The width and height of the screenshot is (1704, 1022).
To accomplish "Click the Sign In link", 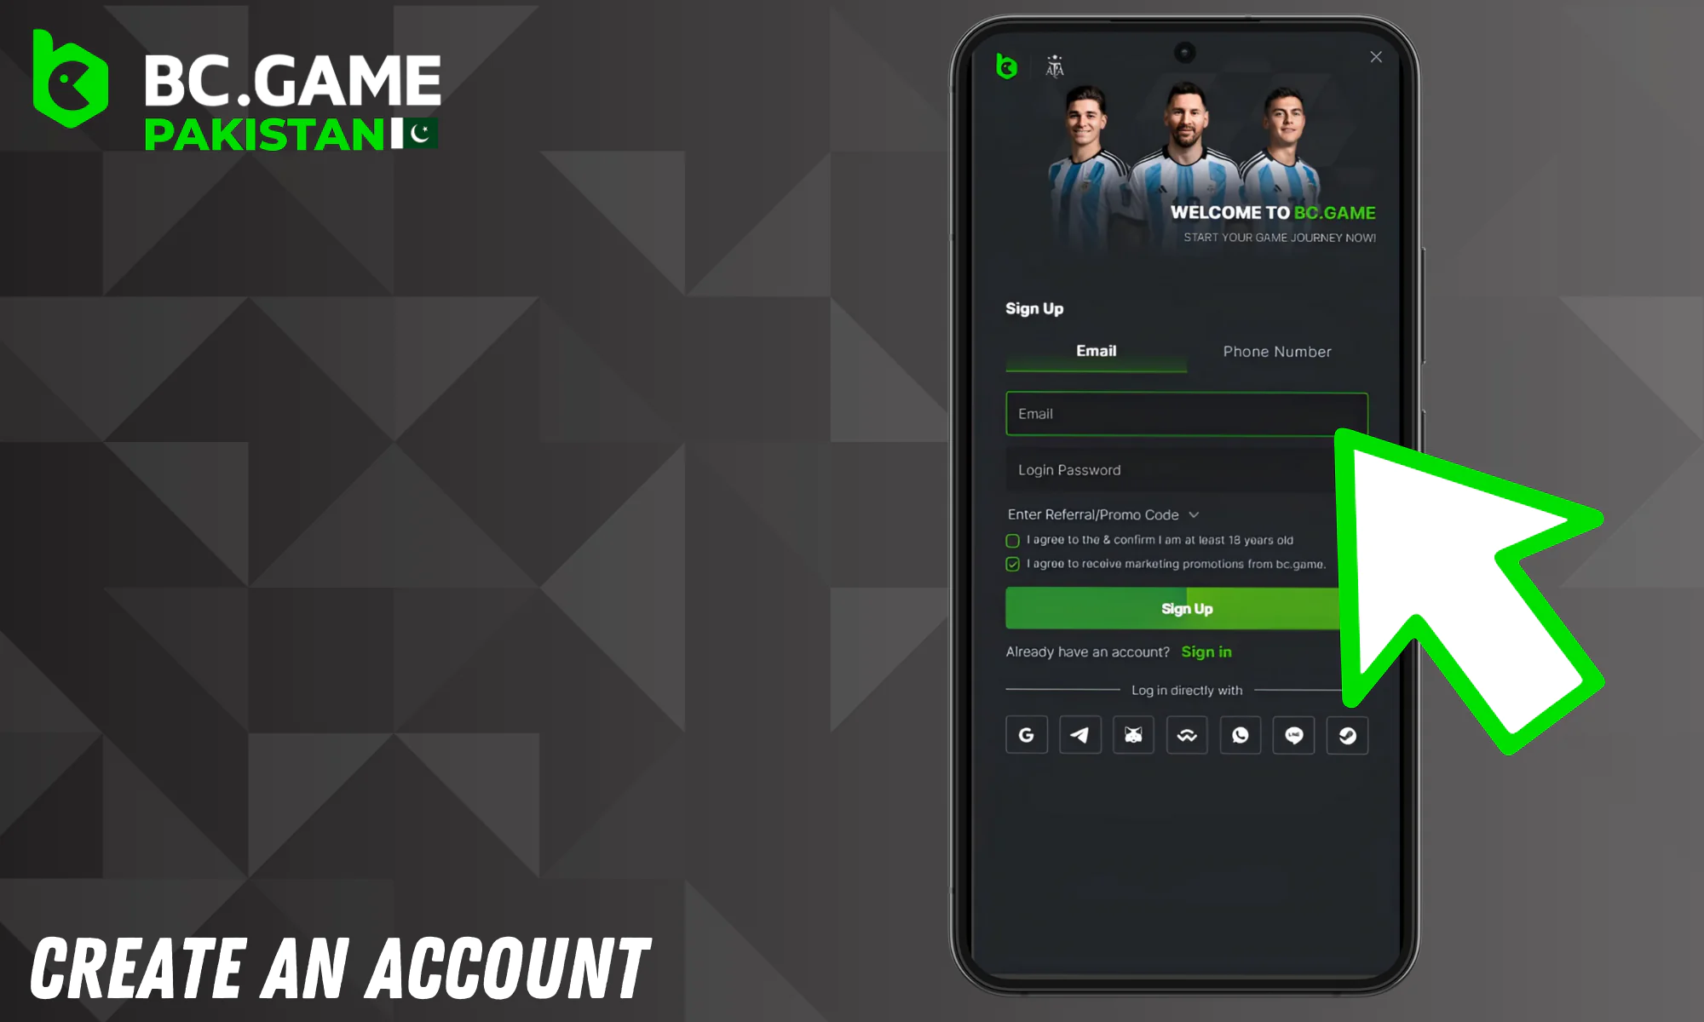I will 1206,652.
